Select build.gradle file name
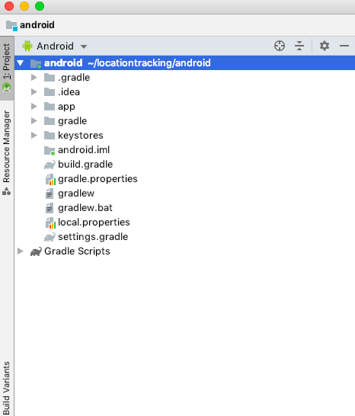Image resolution: width=355 pixels, height=416 pixels. [x=85, y=165]
